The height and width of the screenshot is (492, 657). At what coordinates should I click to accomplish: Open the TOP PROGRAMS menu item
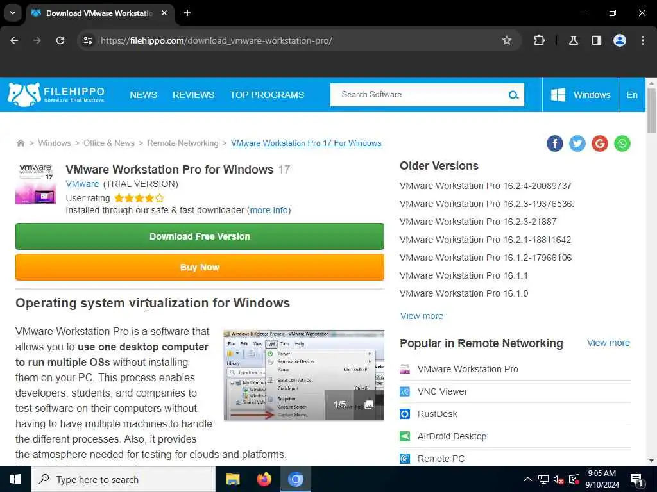267,95
